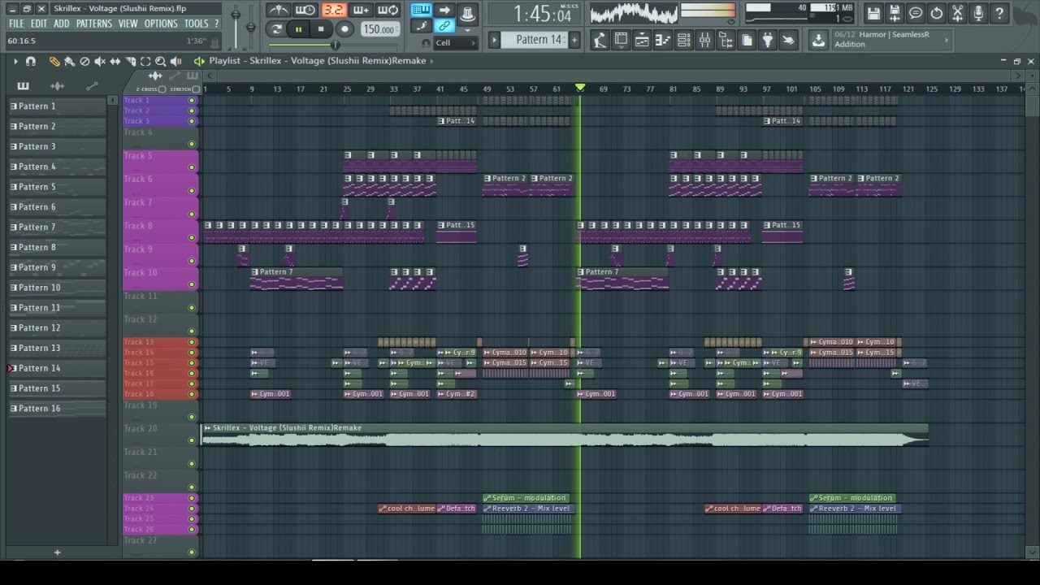Open the playlist options menu arrow
Screen dimensions: 1040x585
tap(15, 61)
